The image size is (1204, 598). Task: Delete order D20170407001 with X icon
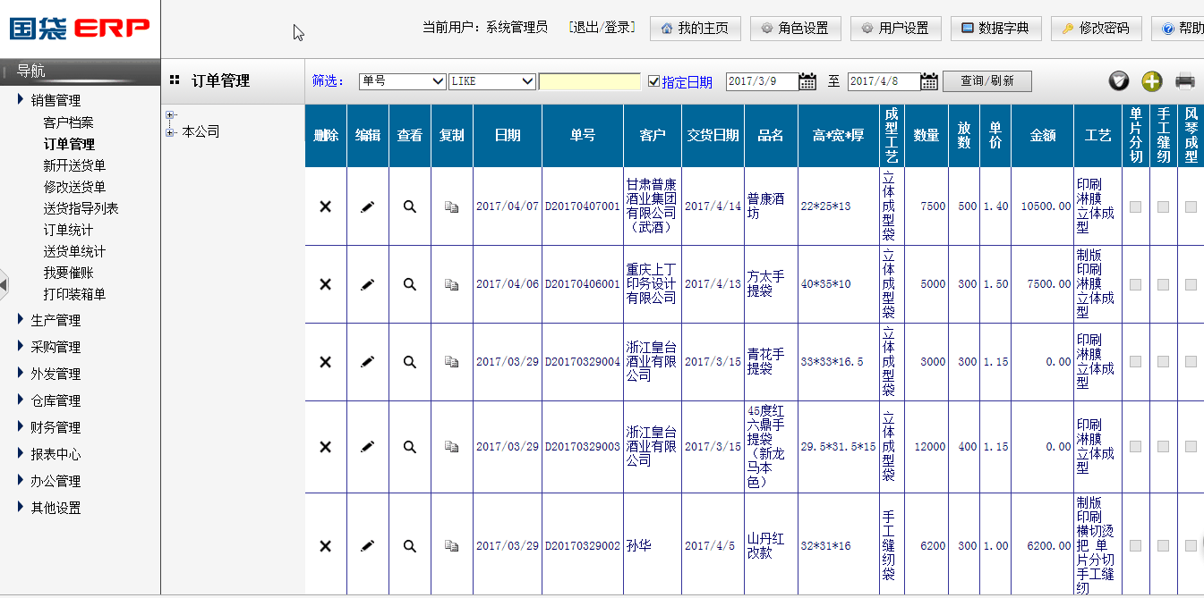pos(326,206)
